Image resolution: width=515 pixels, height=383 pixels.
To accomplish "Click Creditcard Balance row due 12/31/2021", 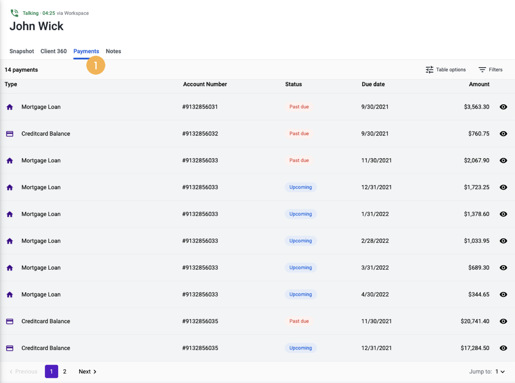I will pyautogui.click(x=257, y=348).
